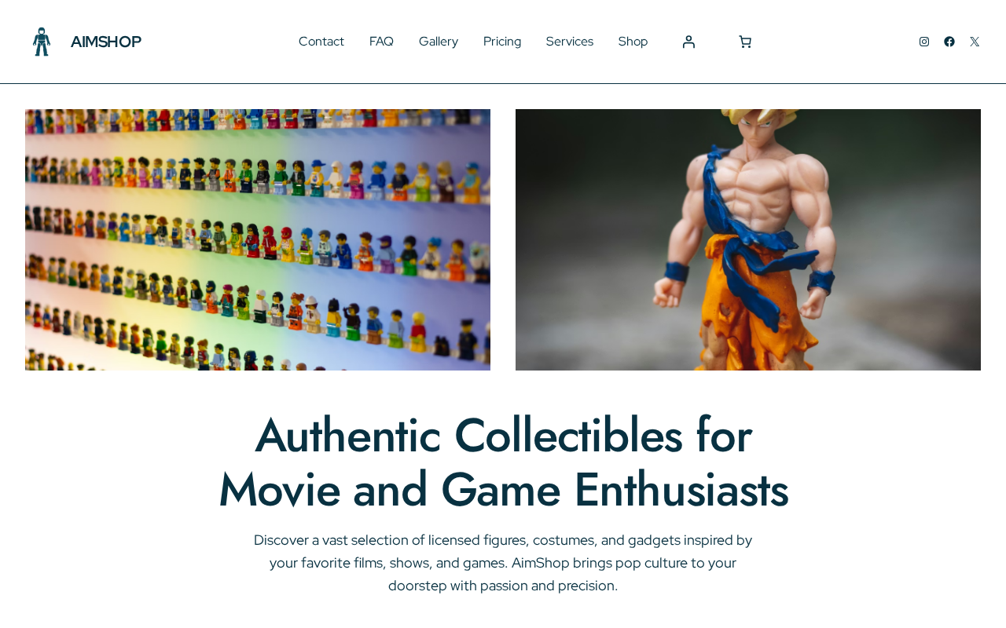Image resolution: width=1006 pixels, height=628 pixels.
Task: Go to the Contact page
Action: [321, 42]
